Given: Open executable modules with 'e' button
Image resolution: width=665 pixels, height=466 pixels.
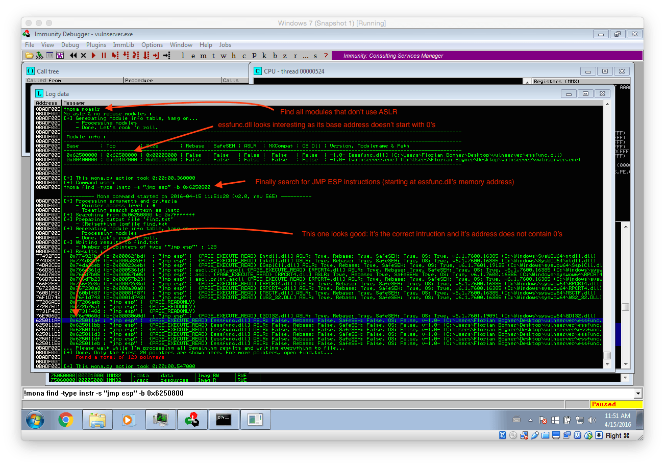Looking at the screenshot, I should 193,56.
